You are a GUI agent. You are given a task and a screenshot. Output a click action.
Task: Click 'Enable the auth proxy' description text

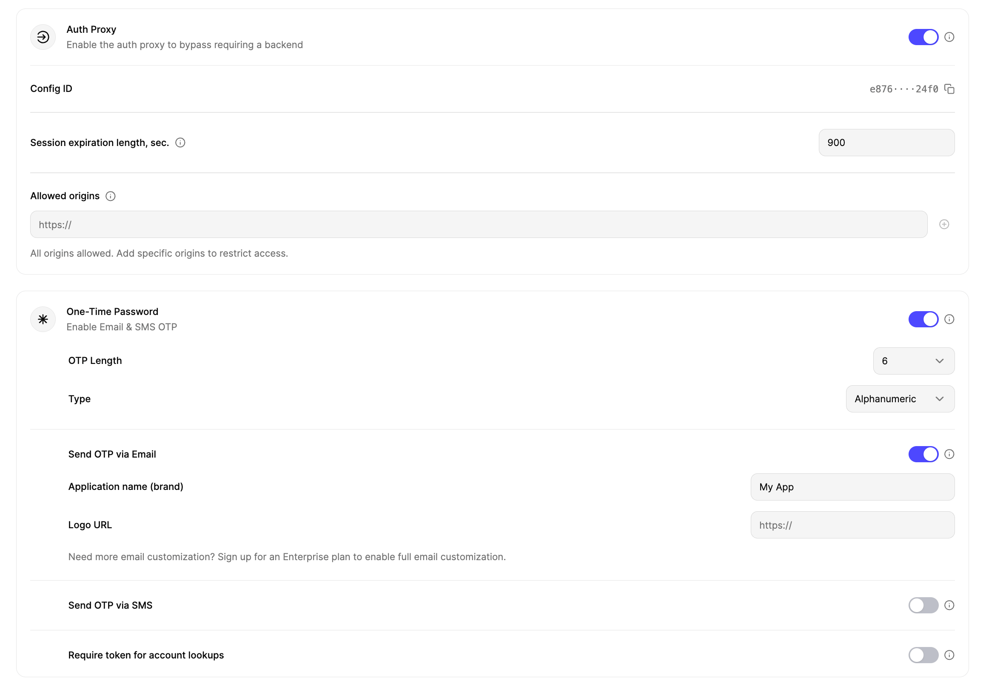[x=185, y=45]
